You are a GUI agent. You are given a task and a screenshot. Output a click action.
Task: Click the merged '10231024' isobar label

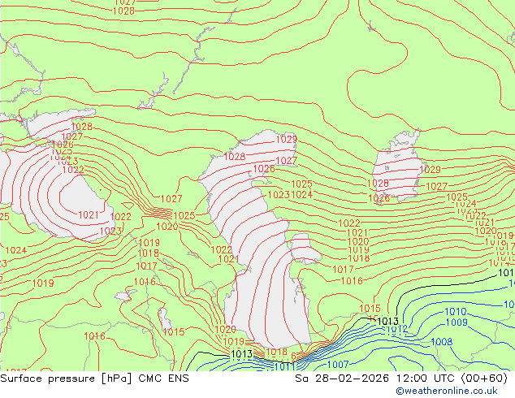[290, 195]
